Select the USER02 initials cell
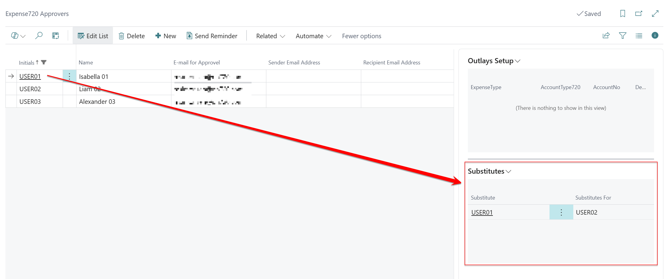 (40, 89)
